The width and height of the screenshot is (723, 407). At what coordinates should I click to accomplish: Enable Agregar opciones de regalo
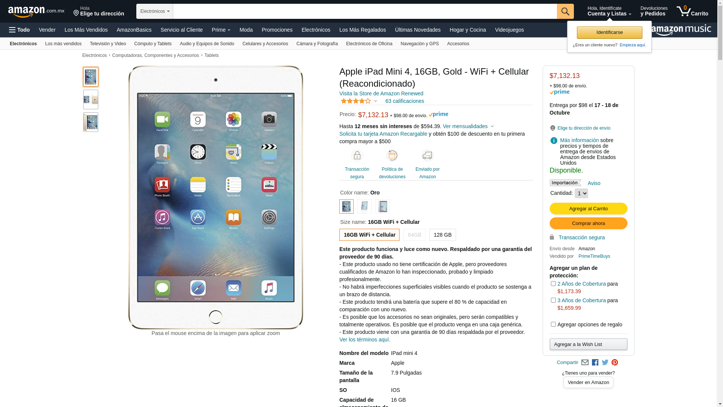pyautogui.click(x=553, y=324)
